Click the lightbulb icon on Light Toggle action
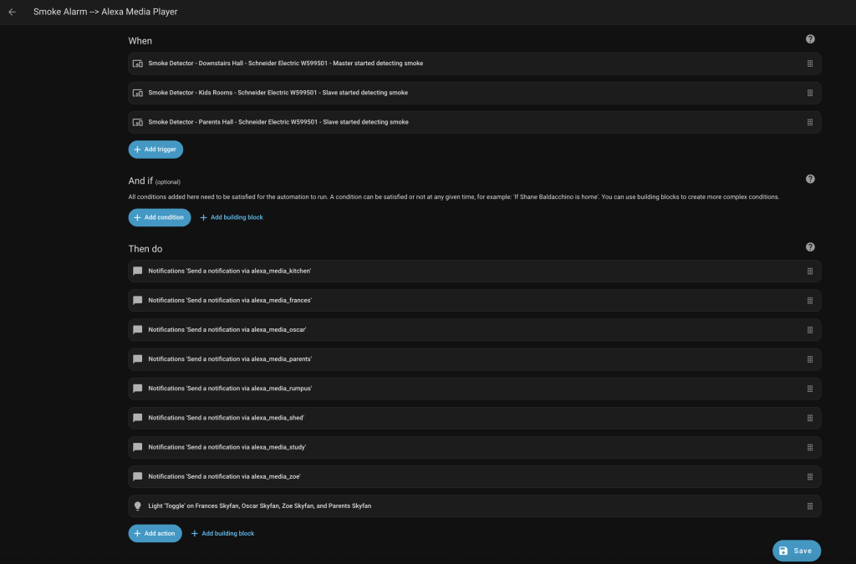 (138, 506)
